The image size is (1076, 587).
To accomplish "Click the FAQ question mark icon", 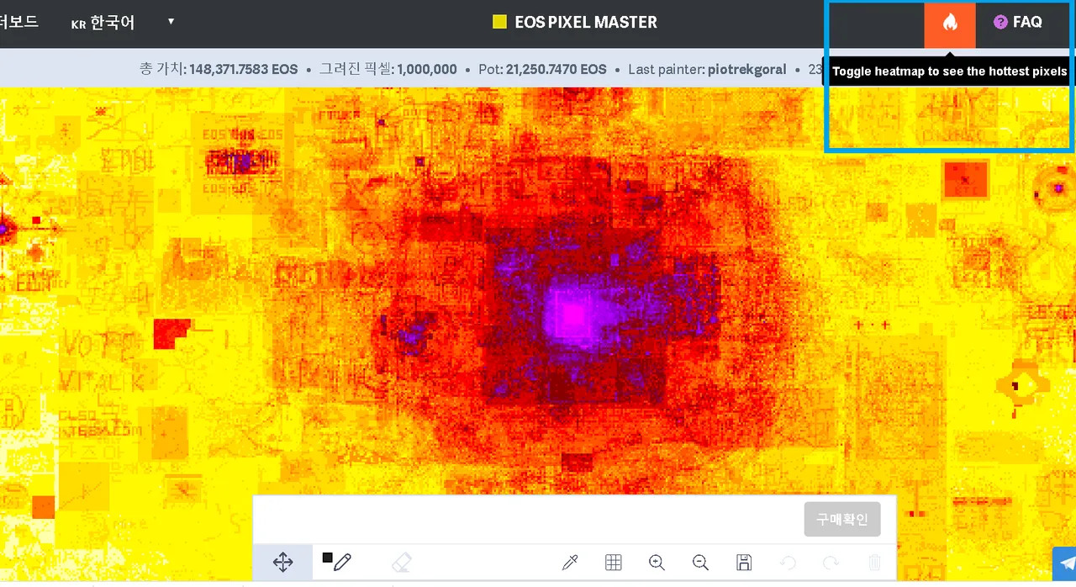I will click(x=1000, y=22).
